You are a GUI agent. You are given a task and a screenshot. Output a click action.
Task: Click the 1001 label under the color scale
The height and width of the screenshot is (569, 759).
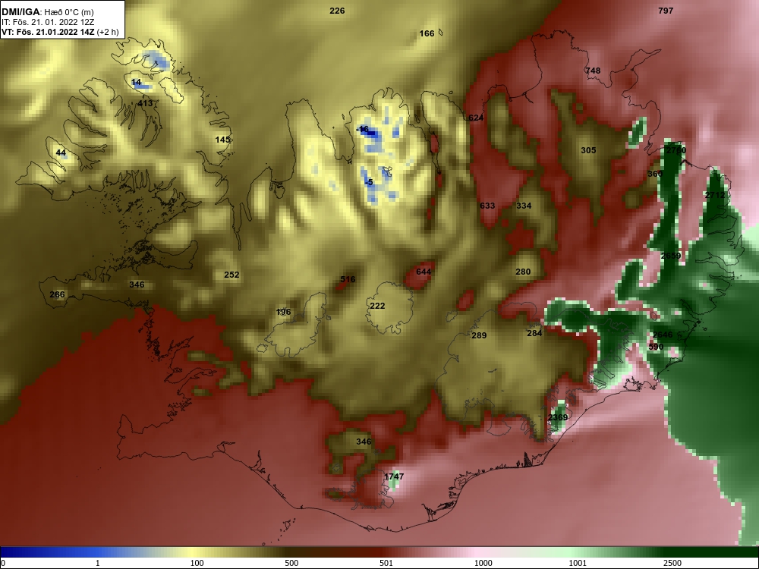tap(578, 563)
